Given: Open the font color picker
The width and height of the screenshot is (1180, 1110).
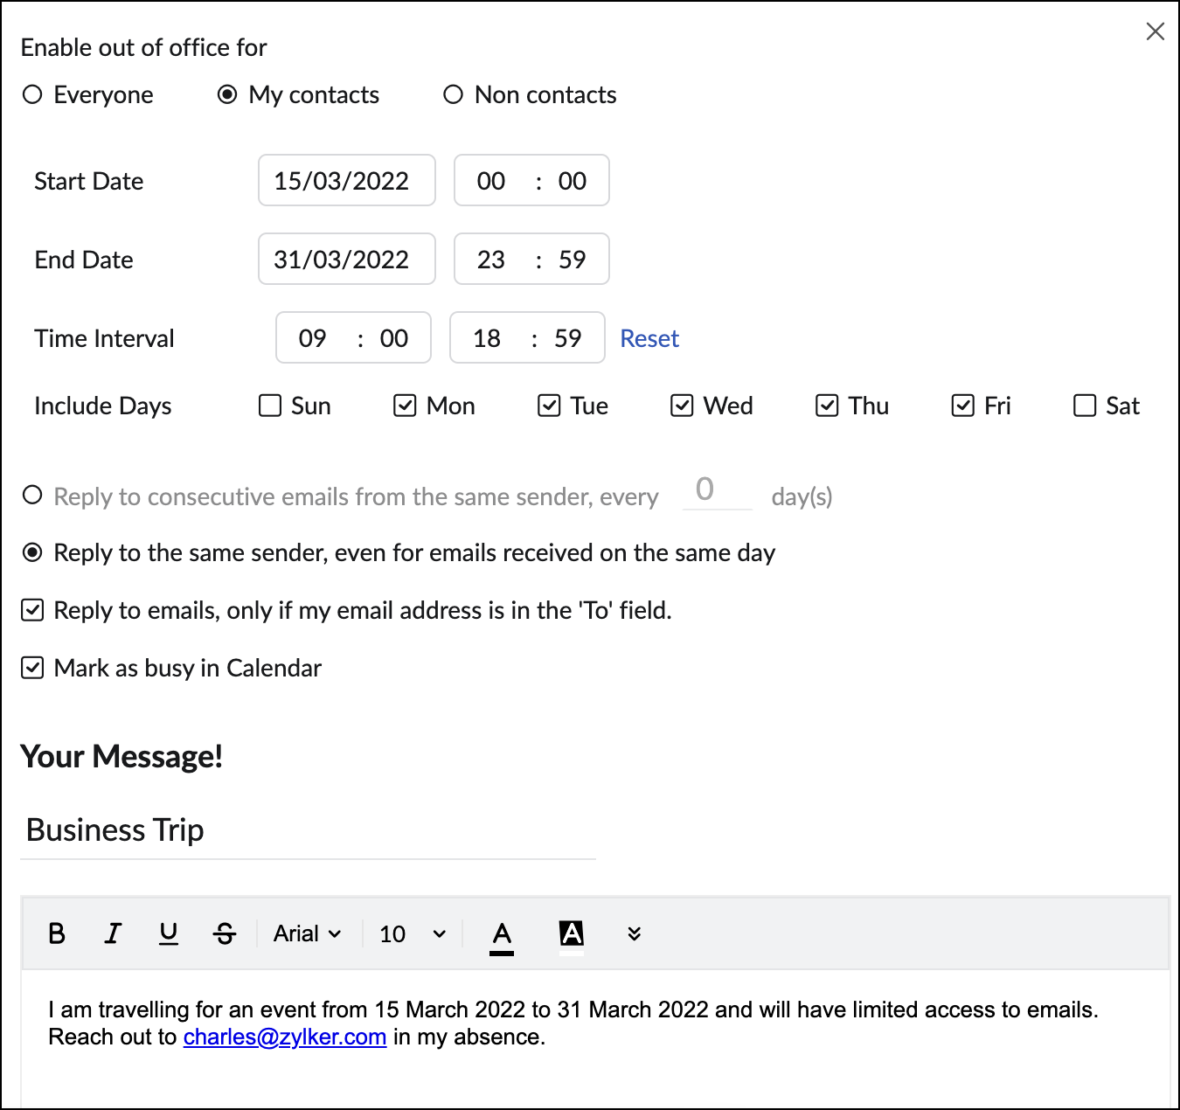Looking at the screenshot, I should (x=502, y=934).
